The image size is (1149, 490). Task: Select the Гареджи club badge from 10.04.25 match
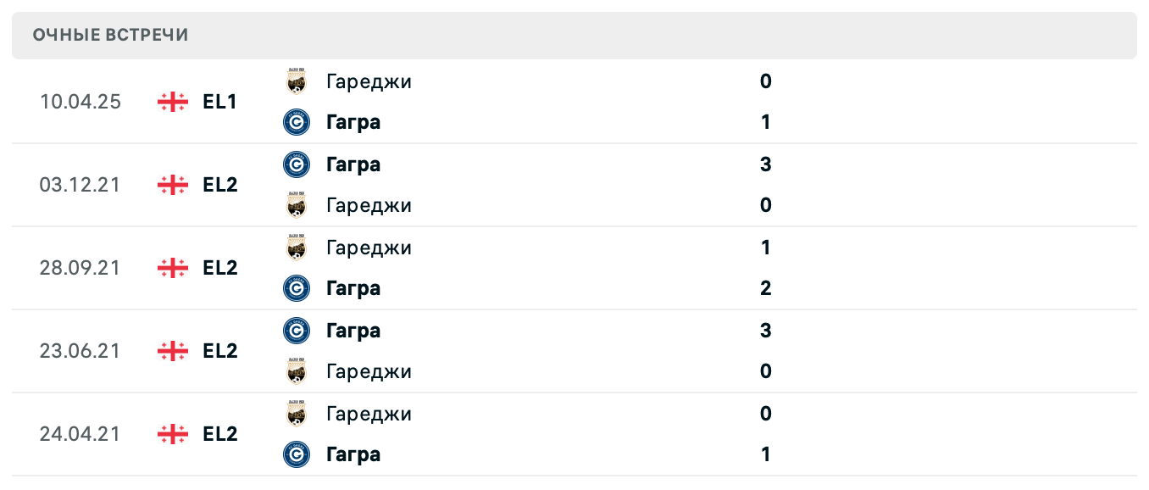click(x=297, y=81)
